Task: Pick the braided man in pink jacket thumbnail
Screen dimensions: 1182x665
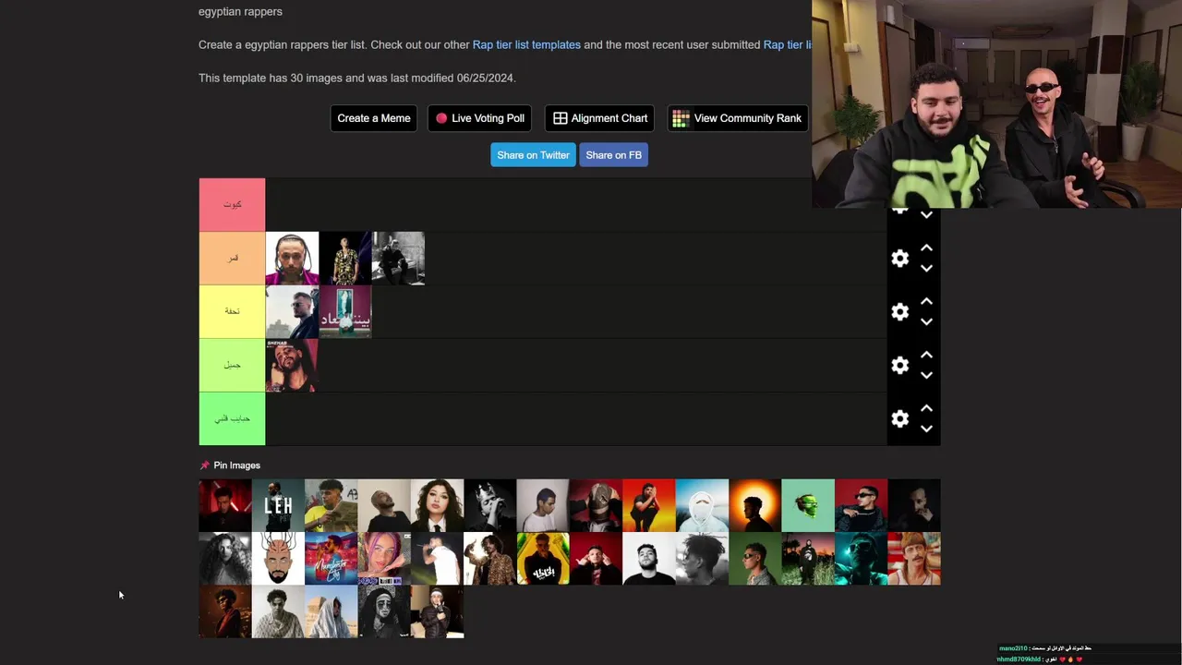Action: point(292,259)
